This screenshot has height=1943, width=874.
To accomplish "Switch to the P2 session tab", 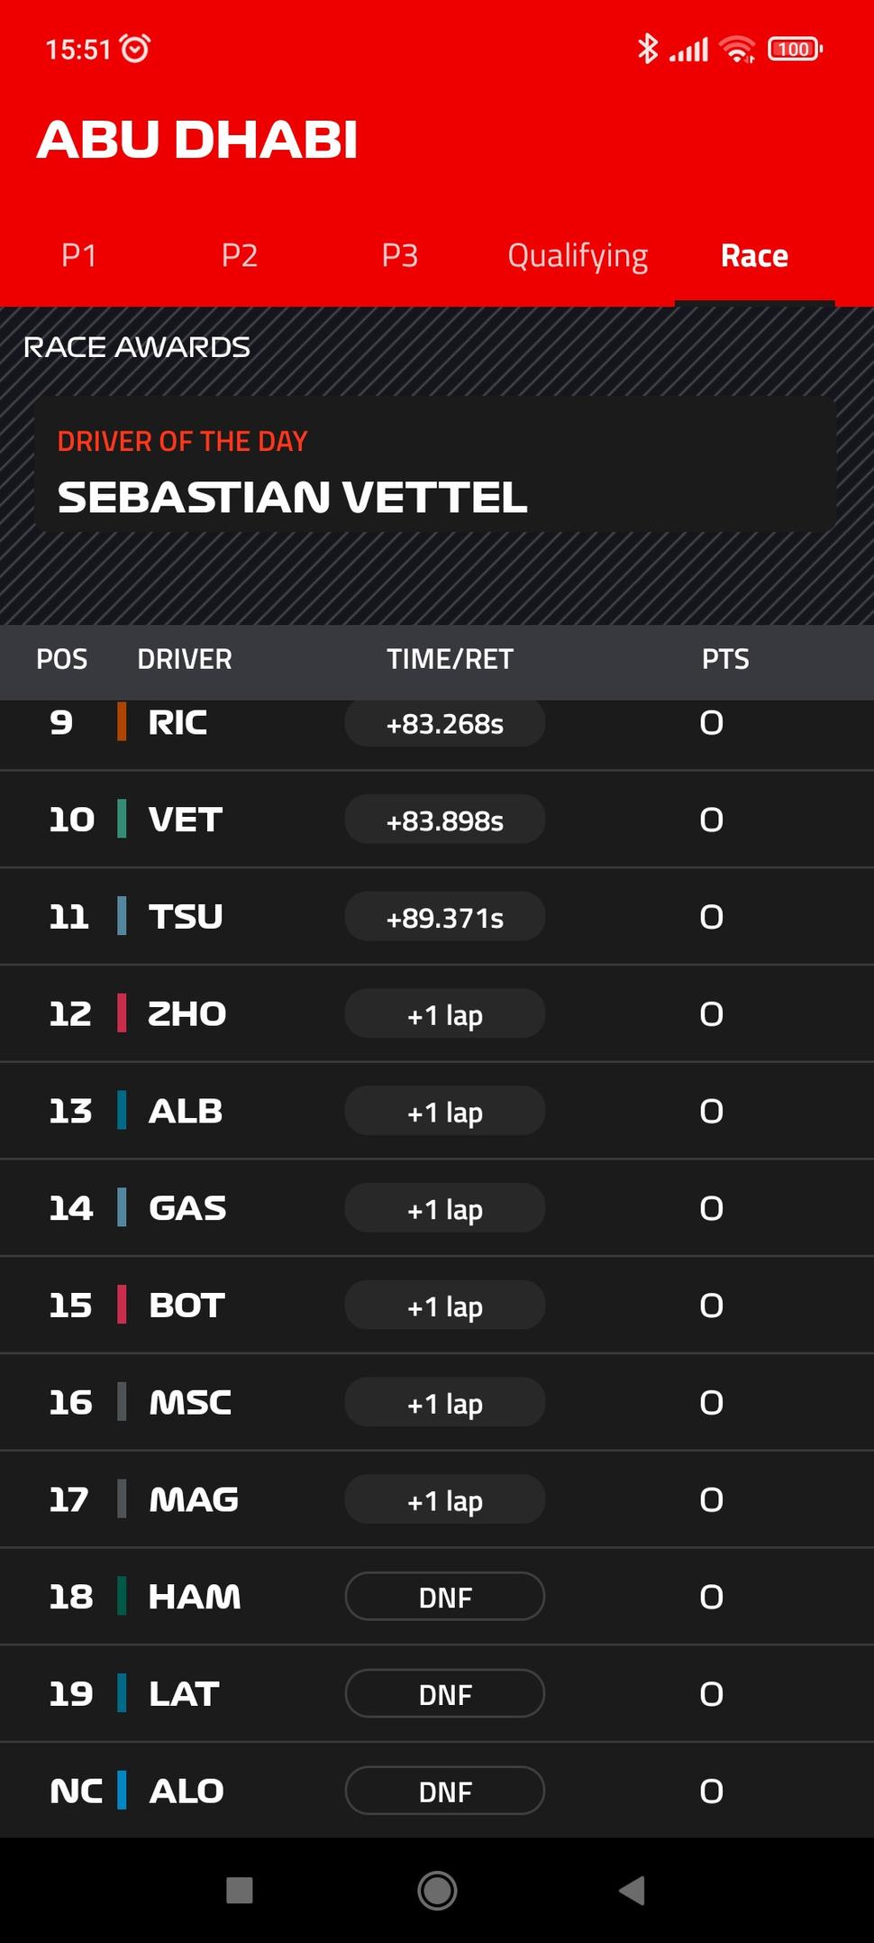I will [240, 256].
